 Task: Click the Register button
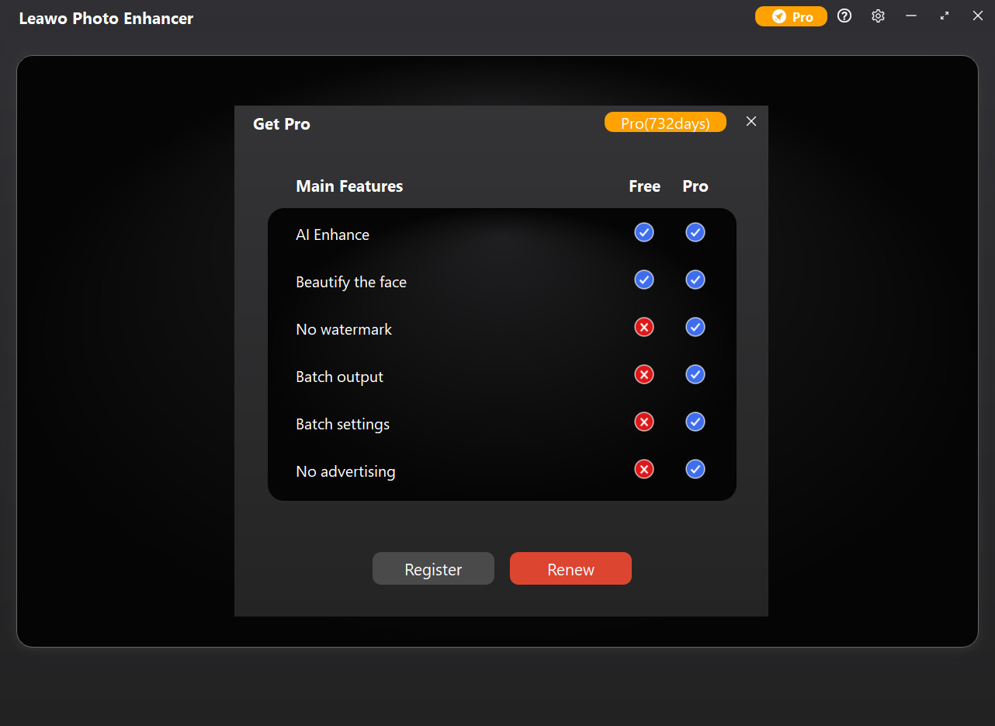click(433, 568)
